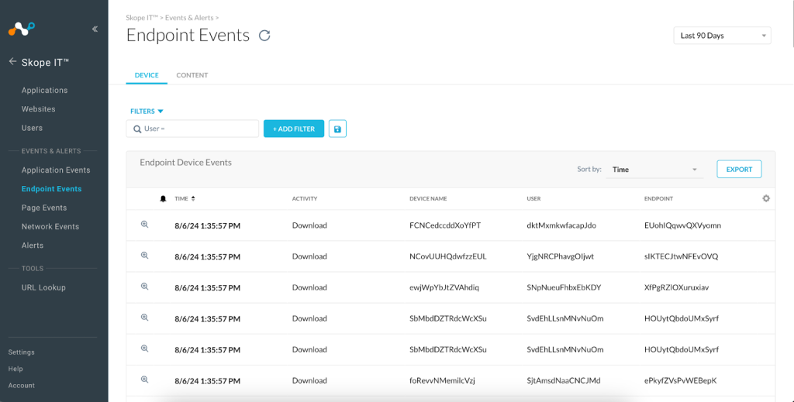Open URL Lookup tool
Image resolution: width=794 pixels, height=402 pixels.
pos(43,287)
